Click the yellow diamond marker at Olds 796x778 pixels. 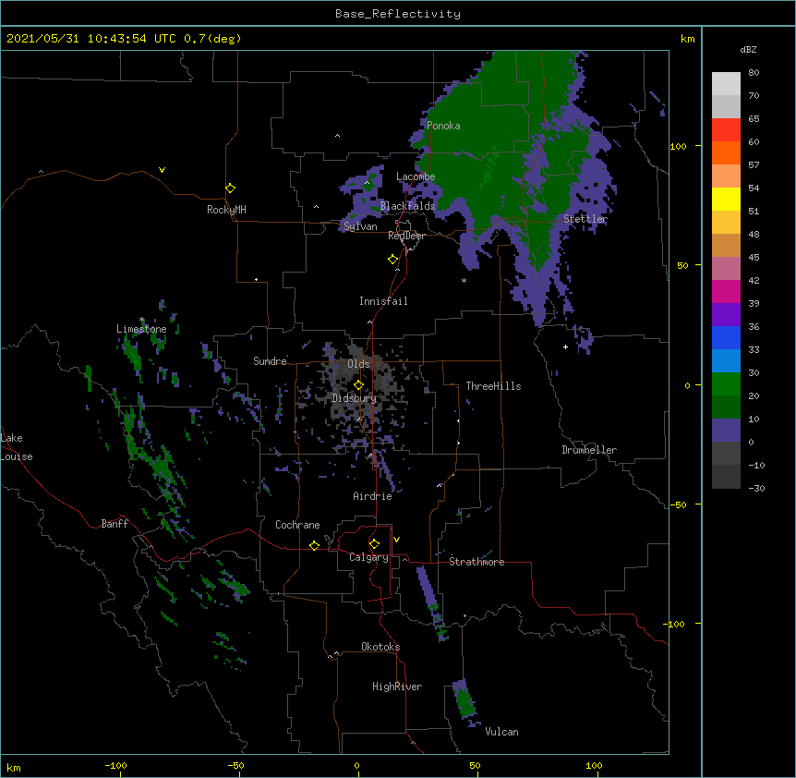pos(358,385)
